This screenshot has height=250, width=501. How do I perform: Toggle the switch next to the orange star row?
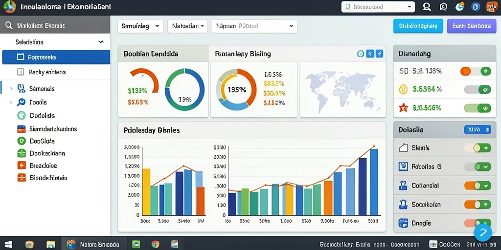478,108
